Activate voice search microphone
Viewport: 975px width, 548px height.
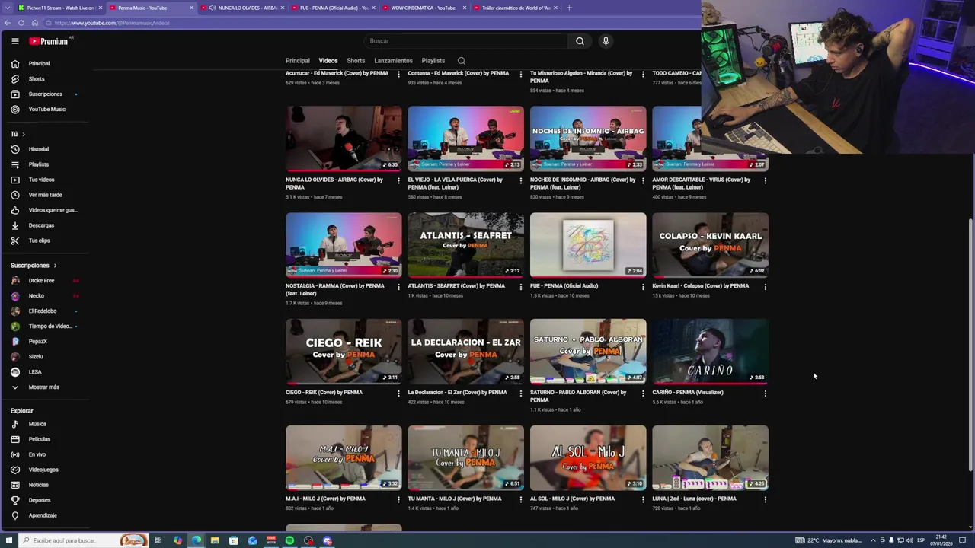click(x=606, y=41)
